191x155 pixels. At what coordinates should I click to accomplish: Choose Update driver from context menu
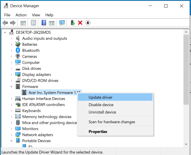click(100, 97)
